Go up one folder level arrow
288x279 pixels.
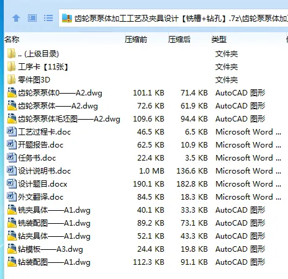tap(16, 18)
